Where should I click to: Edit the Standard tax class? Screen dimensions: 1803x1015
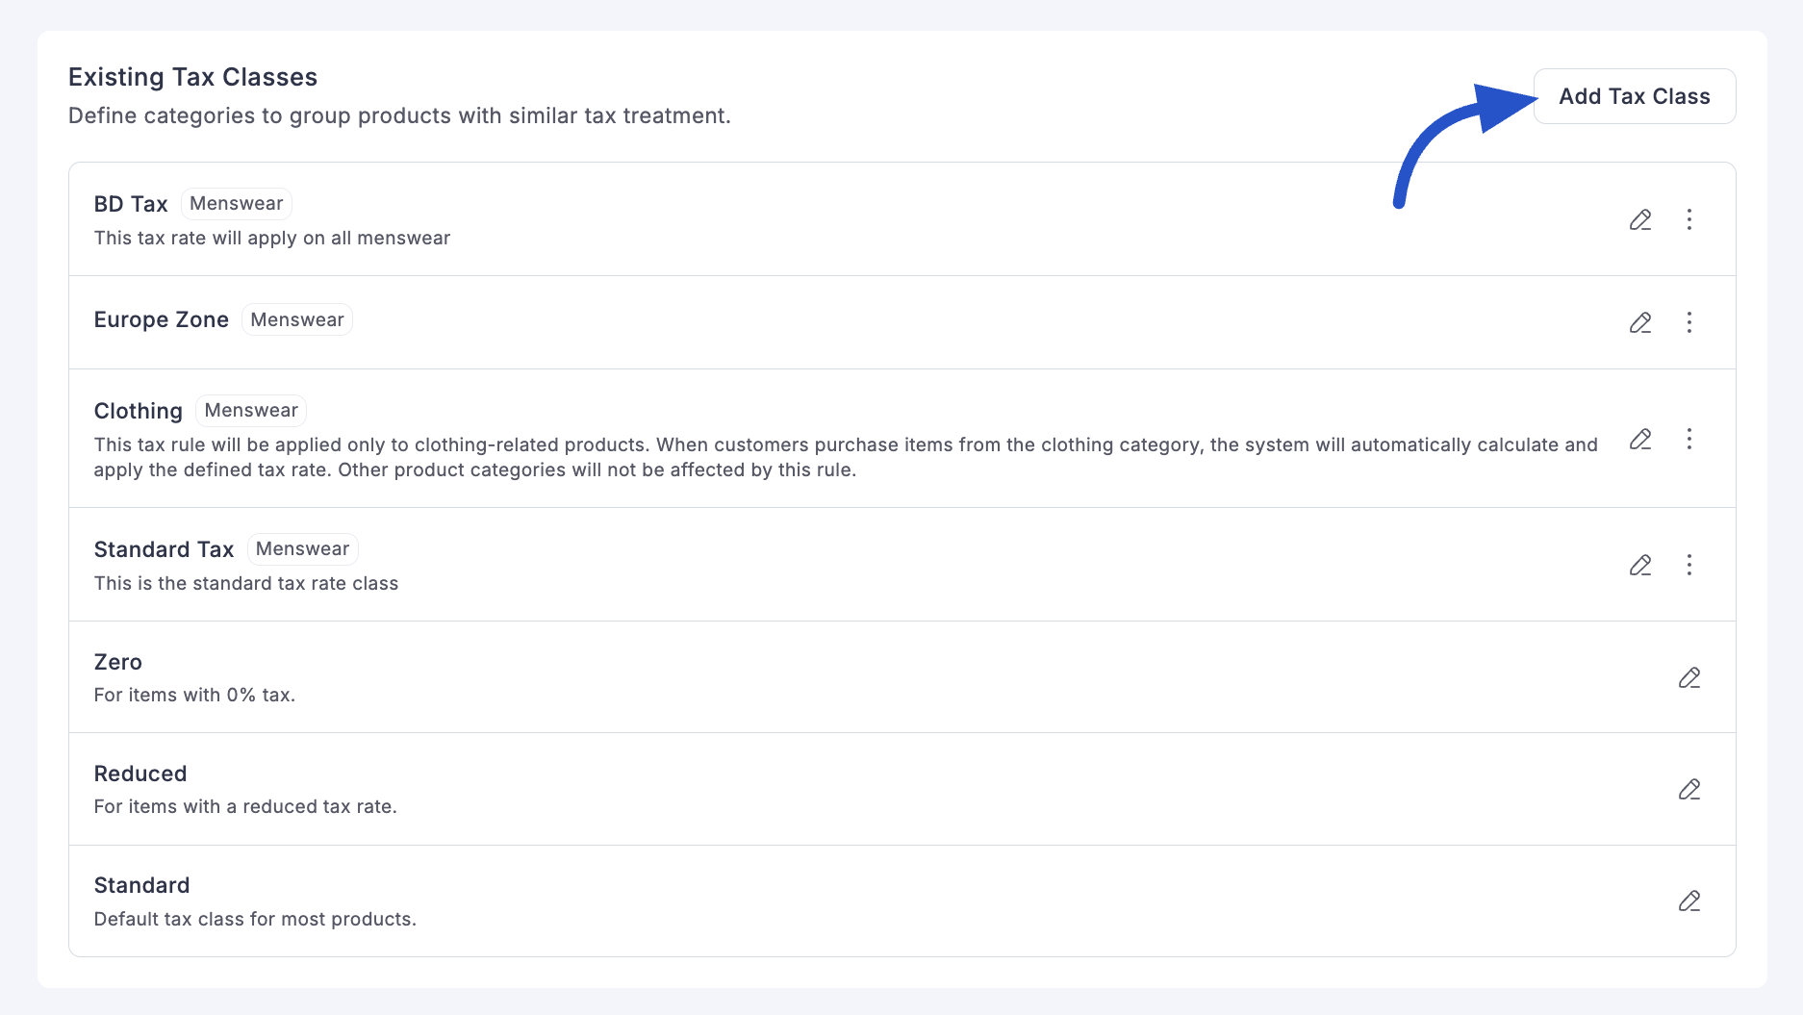[1690, 901]
